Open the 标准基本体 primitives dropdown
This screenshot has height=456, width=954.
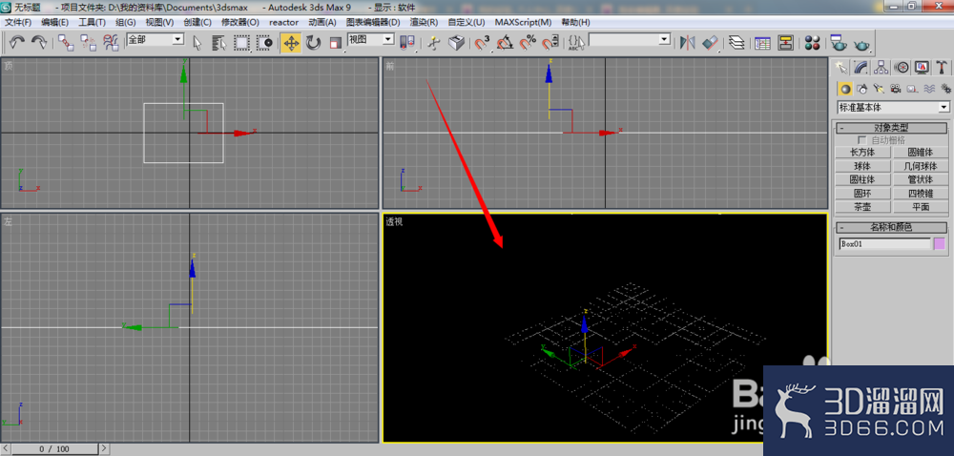[893, 107]
